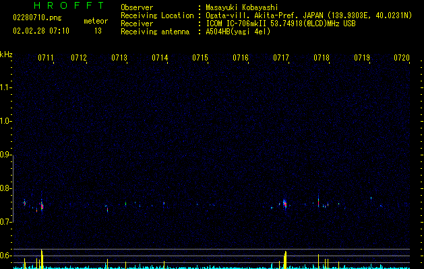This screenshot has height=269, width=424.
Task: Click the 0712 time marker
Action: click(x=79, y=58)
